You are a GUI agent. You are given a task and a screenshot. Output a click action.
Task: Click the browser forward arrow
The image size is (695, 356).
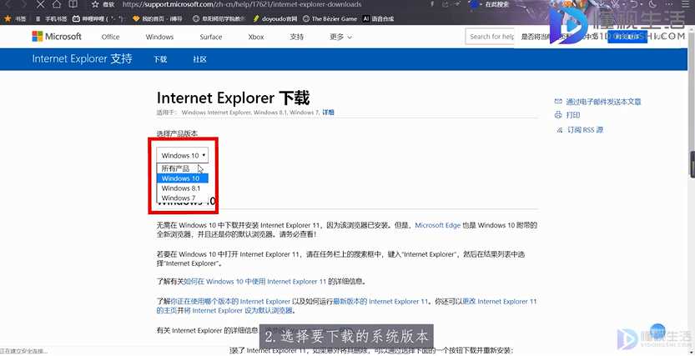point(24,4)
